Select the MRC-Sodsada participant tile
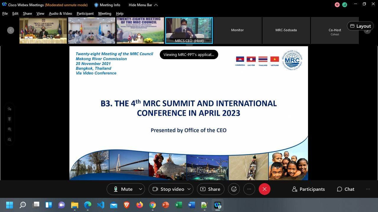The height and width of the screenshot is (212, 378). coord(286,30)
